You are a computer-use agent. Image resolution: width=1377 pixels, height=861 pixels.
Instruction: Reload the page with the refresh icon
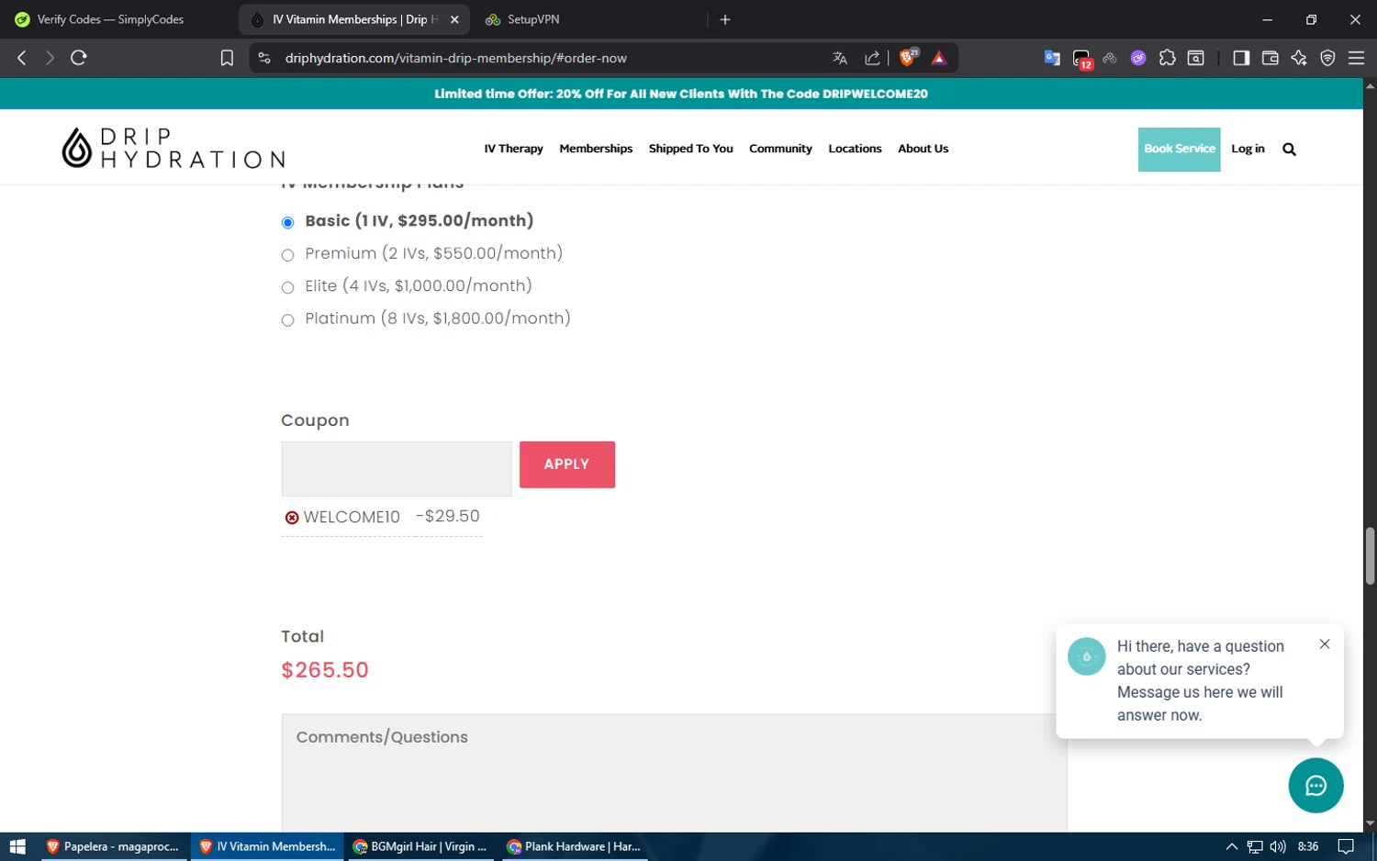click(x=79, y=58)
